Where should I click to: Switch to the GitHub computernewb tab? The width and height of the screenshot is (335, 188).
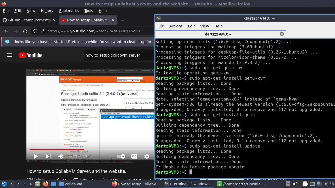(29, 20)
